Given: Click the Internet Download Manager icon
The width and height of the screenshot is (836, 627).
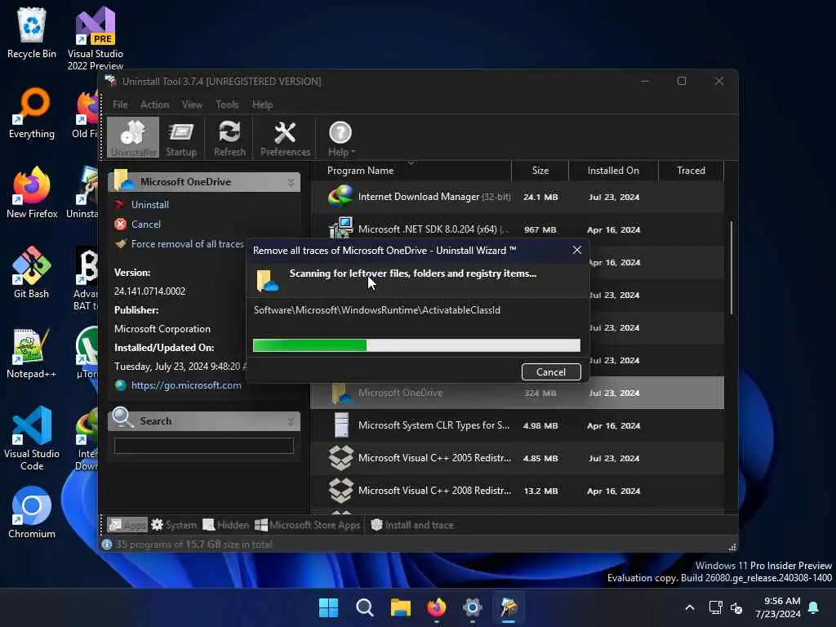Looking at the screenshot, I should (x=340, y=197).
